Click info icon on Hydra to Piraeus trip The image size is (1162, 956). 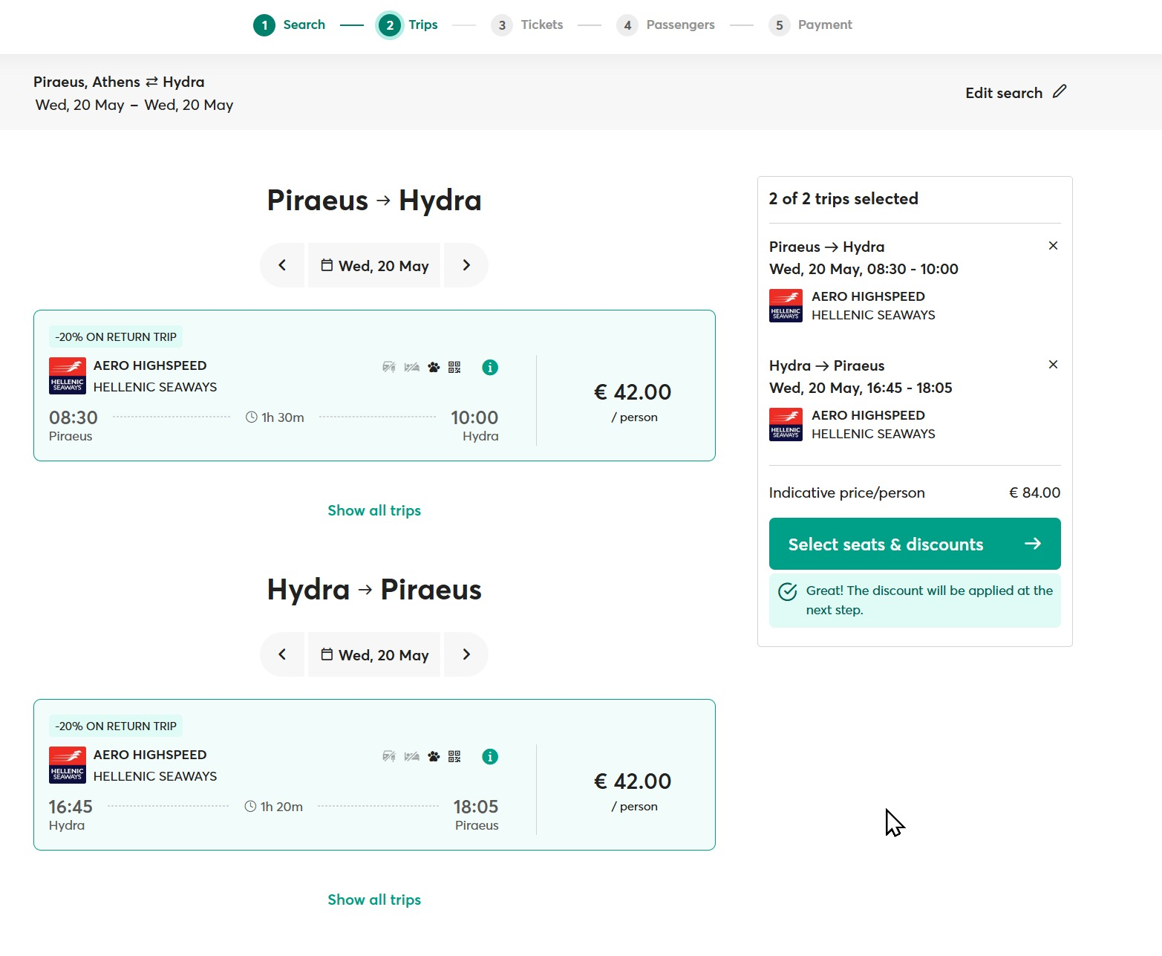coord(490,756)
